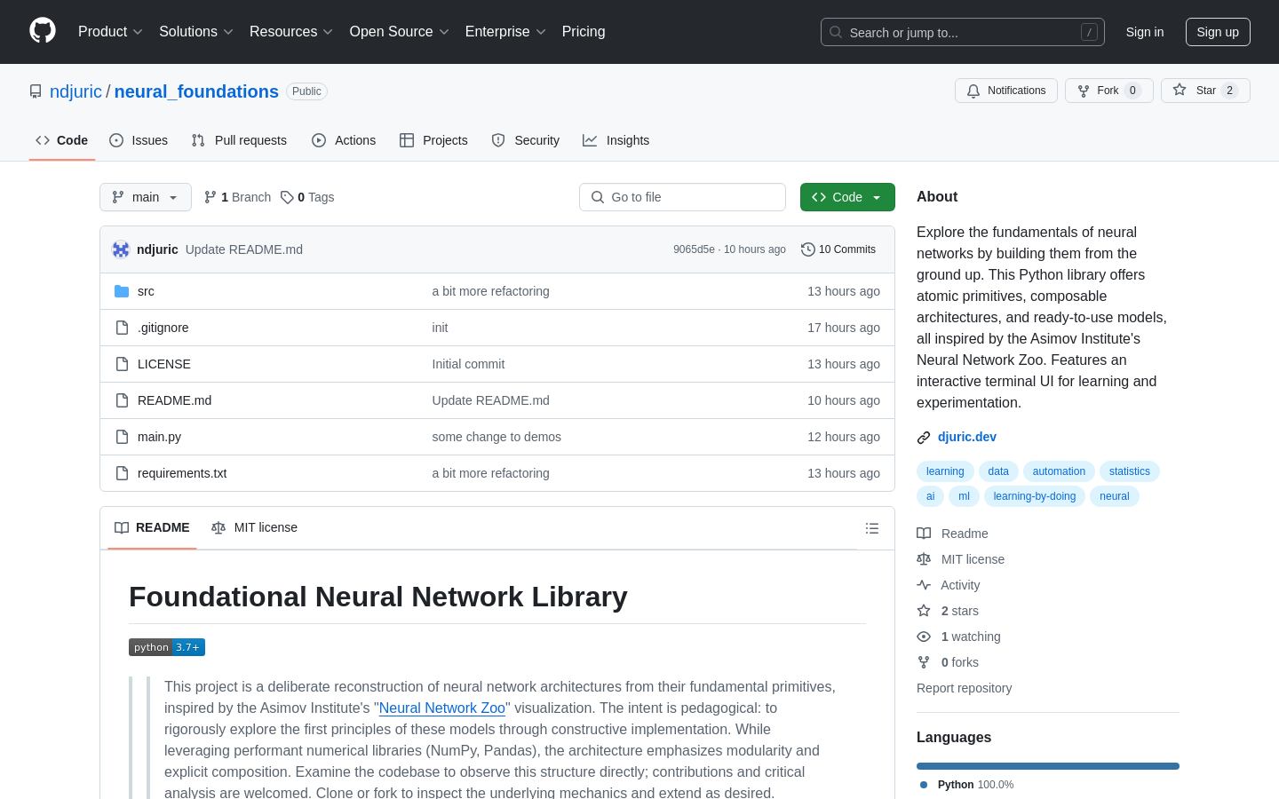
Task: Open the main branch dropdown
Action: coord(146,197)
